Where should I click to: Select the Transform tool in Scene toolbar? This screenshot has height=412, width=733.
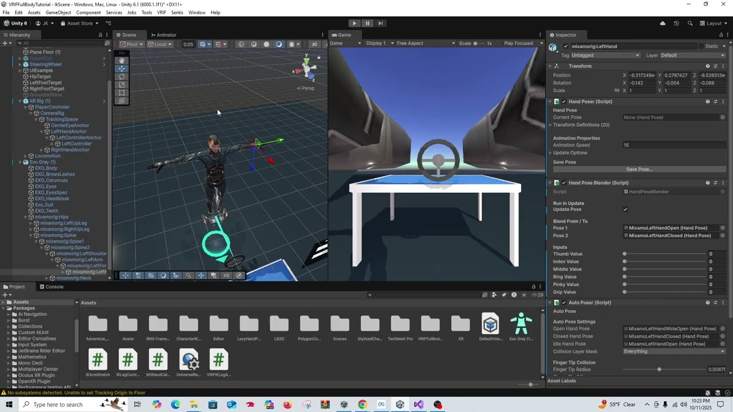tap(121, 101)
